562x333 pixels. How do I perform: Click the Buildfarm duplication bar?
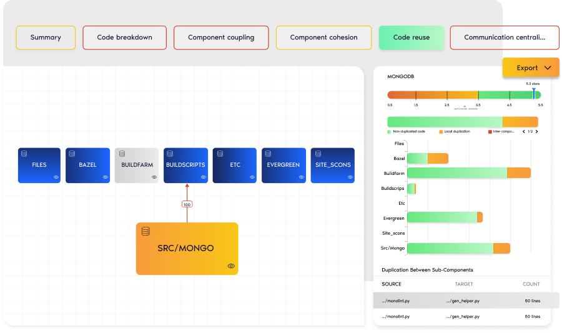pos(469,173)
